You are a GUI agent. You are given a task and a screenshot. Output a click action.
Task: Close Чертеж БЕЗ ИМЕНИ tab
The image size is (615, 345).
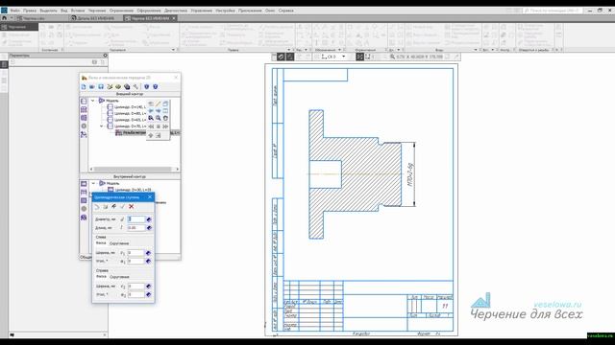pos(174,18)
